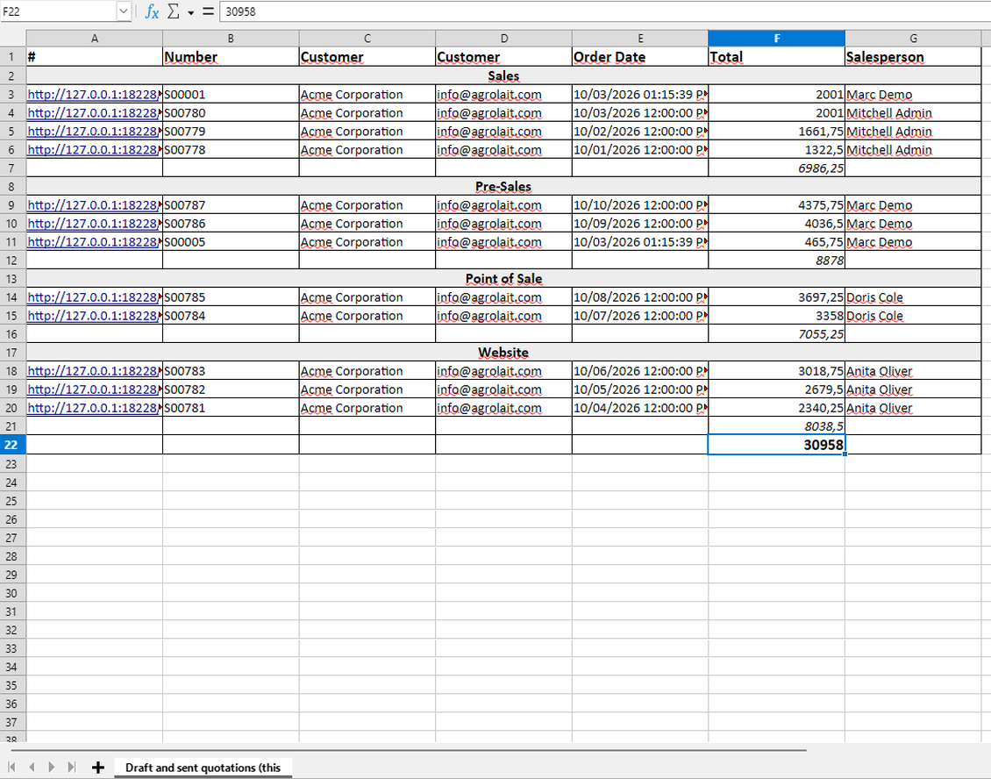Select total 3358 for S00784
The height and width of the screenshot is (779, 991).
777,316
